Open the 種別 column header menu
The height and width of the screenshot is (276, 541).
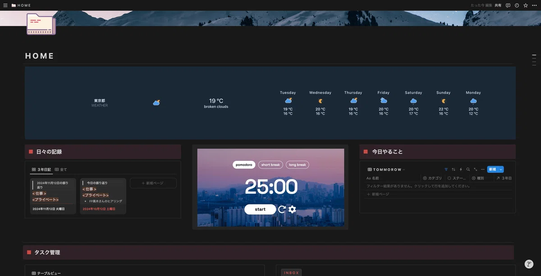481,178
